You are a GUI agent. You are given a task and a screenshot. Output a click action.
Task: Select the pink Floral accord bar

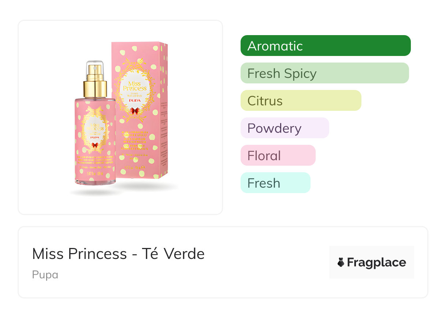[x=278, y=155]
